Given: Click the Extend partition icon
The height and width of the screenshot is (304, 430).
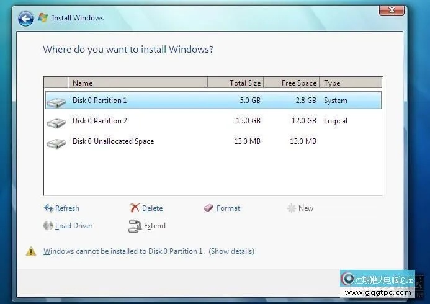Looking at the screenshot, I should (135, 226).
